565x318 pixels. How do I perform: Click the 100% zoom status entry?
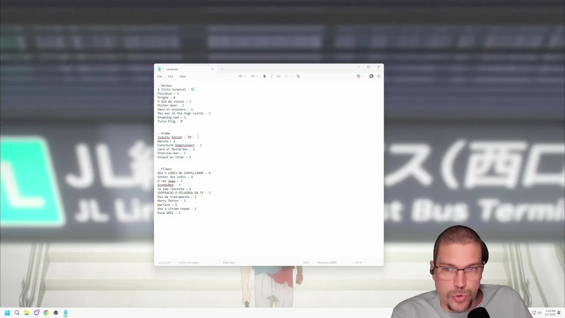305,263
